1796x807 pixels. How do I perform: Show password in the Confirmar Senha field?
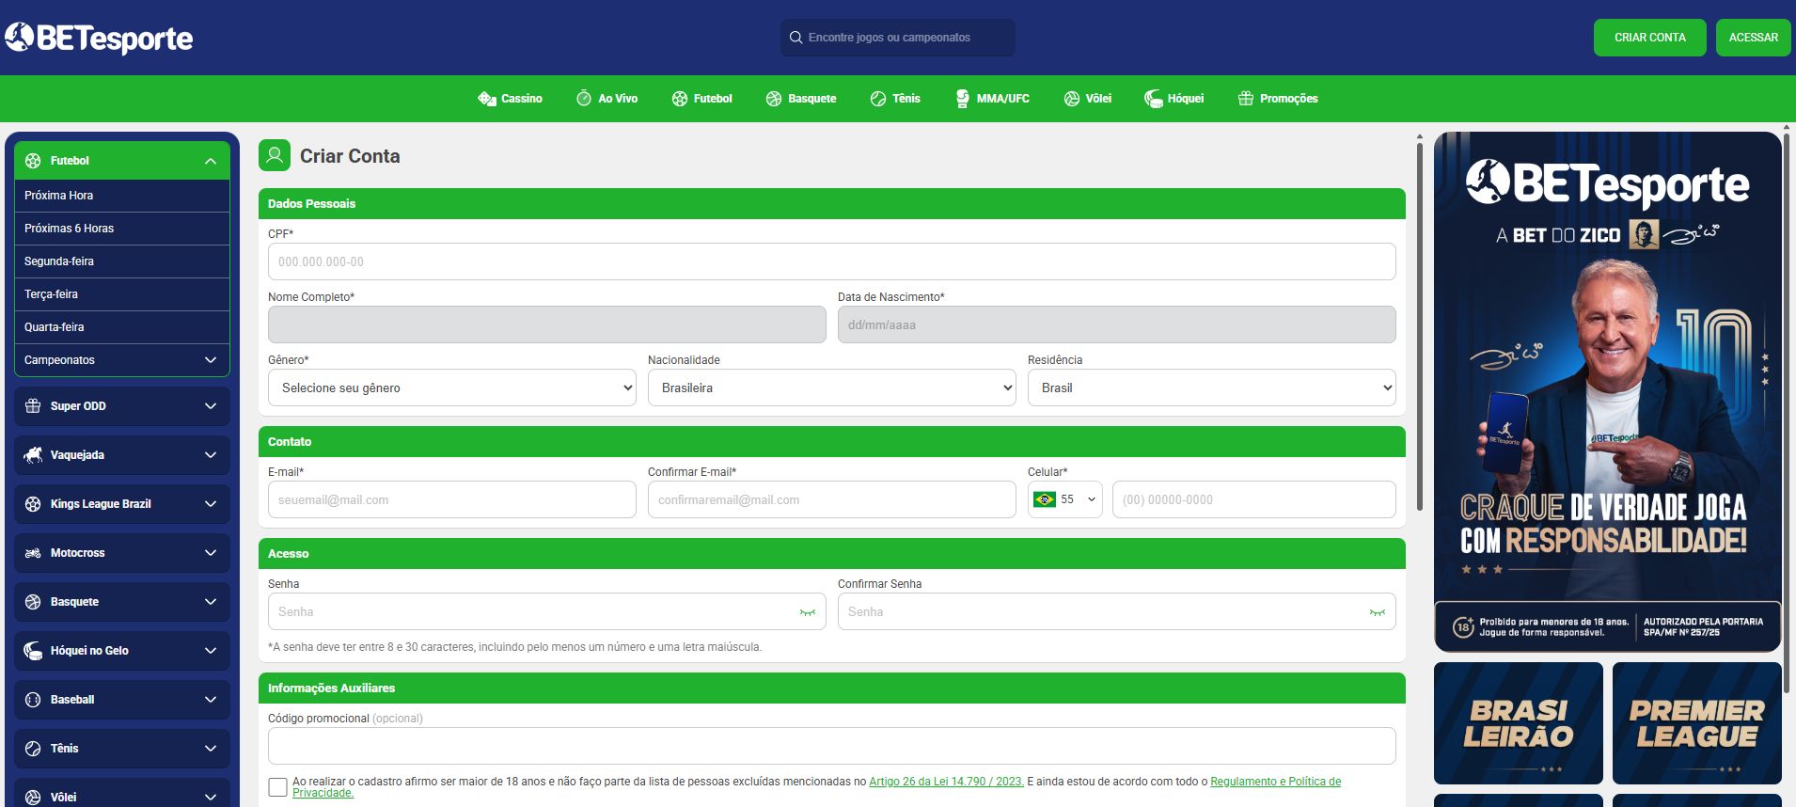coord(1377,612)
